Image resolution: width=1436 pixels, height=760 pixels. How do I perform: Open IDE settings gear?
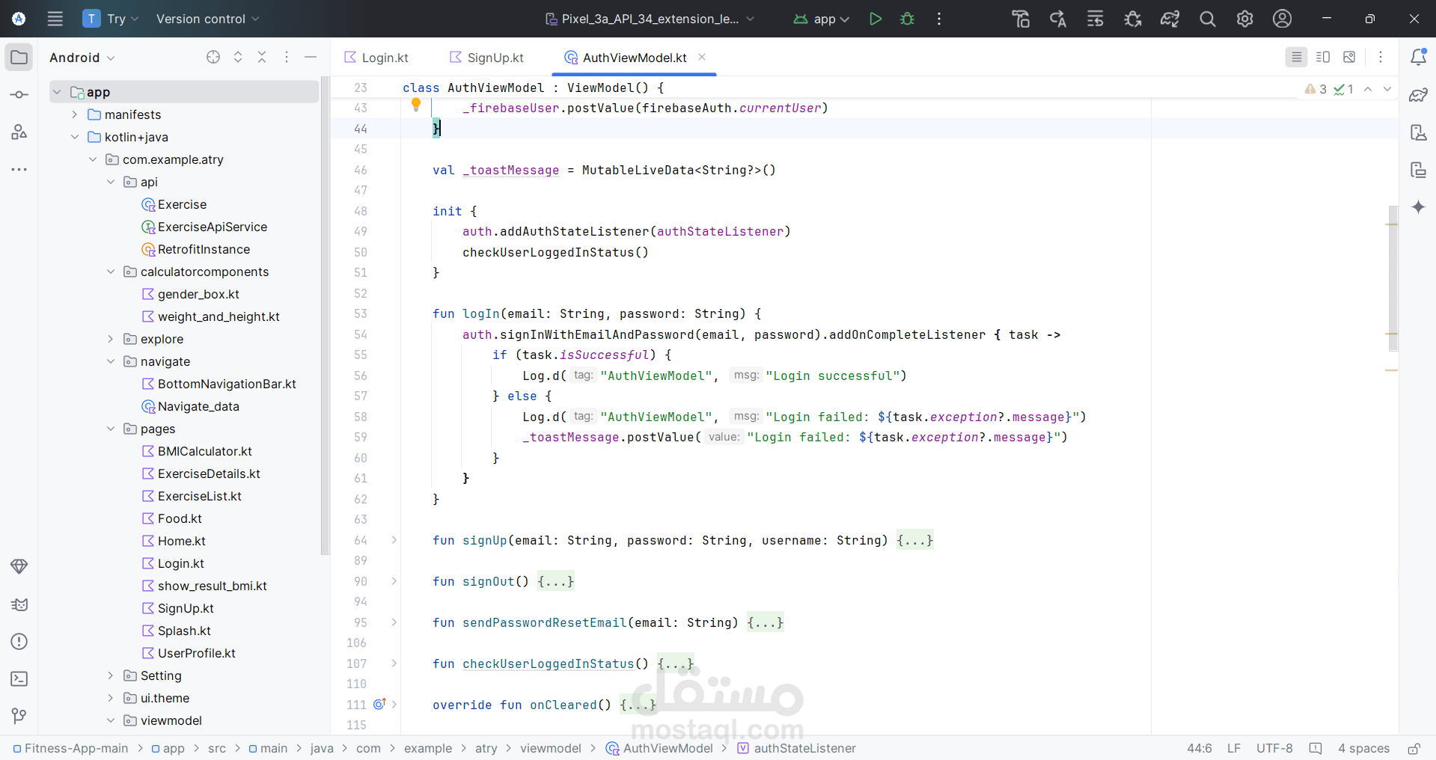pos(1244,19)
